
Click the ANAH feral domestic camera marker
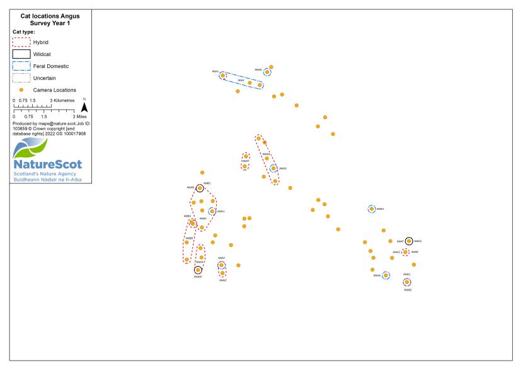pyautogui.click(x=372, y=209)
